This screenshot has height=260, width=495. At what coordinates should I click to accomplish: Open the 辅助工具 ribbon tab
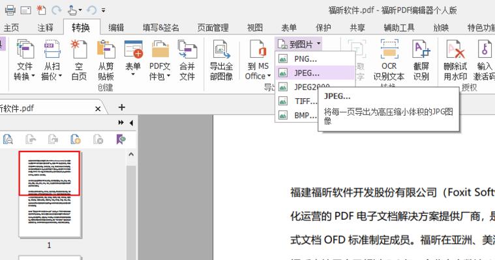tap(399, 28)
